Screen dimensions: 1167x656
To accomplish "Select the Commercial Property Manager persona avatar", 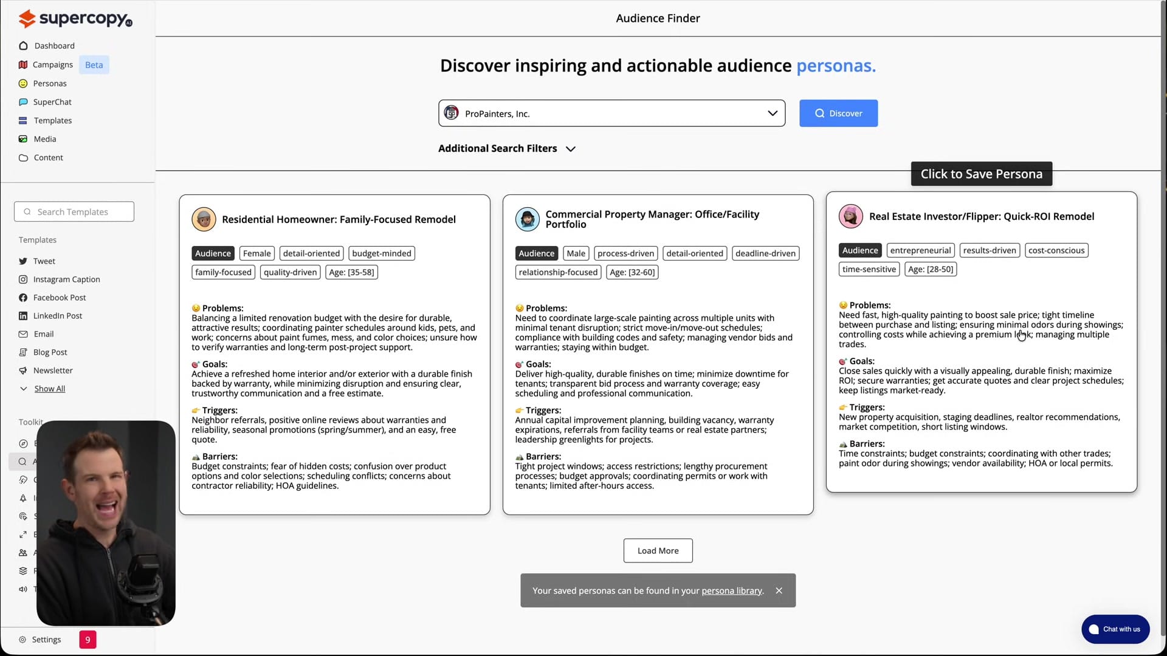I will (527, 219).
